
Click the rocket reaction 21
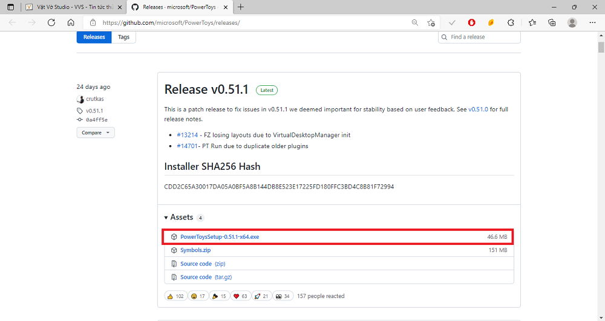click(x=262, y=296)
